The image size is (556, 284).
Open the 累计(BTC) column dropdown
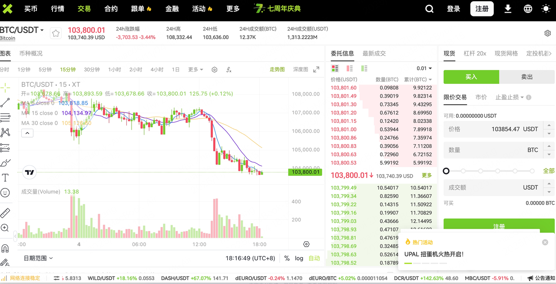click(418, 79)
